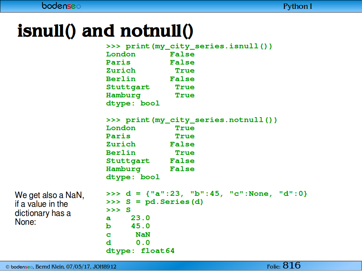Click the 'c NaN' output row
This screenshot has height=271, width=362.
coord(128,235)
